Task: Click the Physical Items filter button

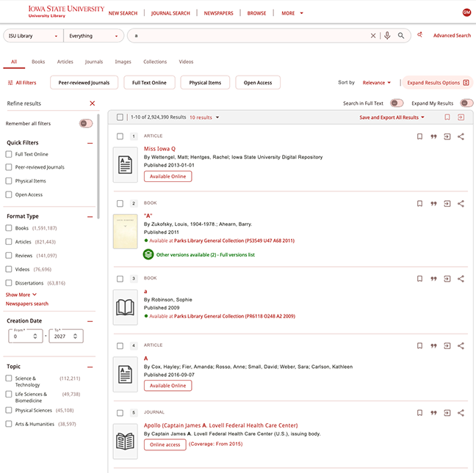Action: pyautogui.click(x=205, y=82)
